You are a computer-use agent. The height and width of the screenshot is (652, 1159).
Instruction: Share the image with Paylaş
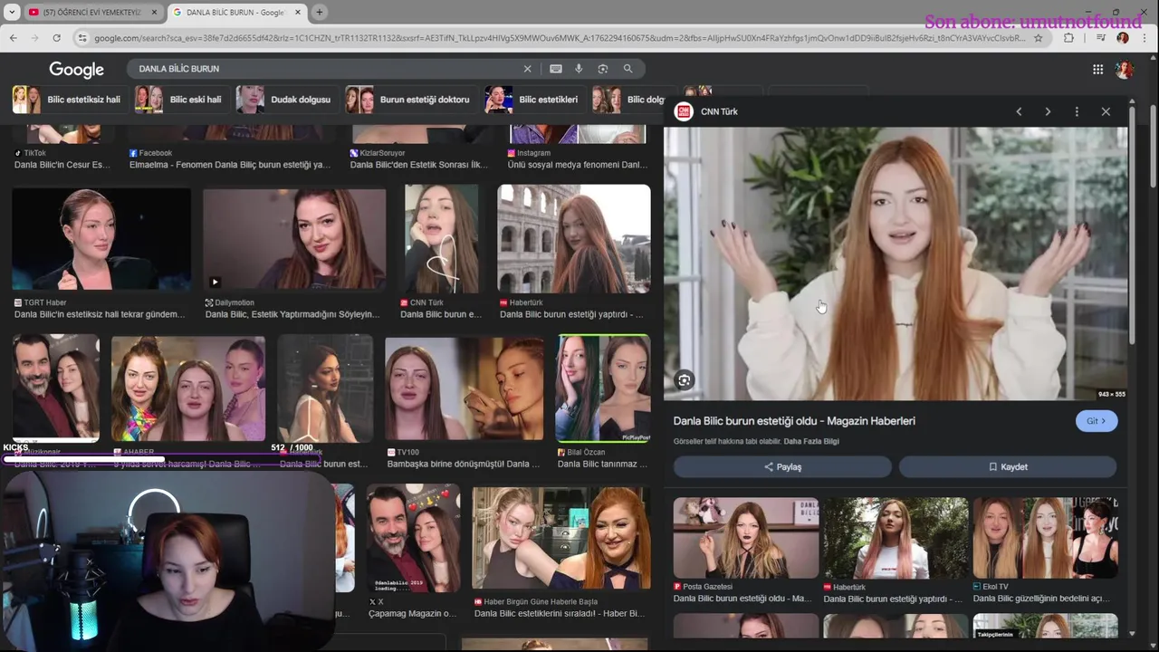click(782, 467)
